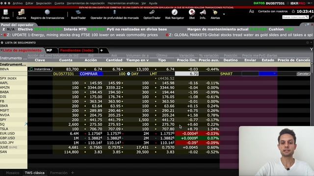Expand the toolbar overflow arrow after Alertas
Viewport: 314px width, 176px height.
coord(224,14)
